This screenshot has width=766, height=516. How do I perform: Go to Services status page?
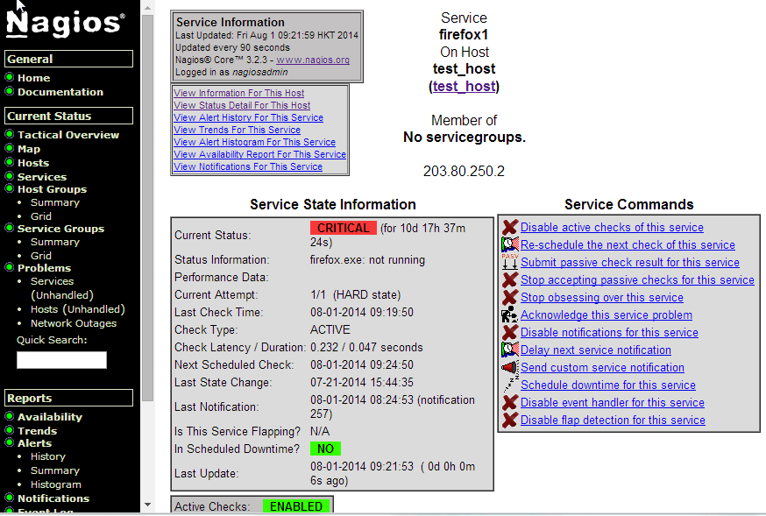(x=42, y=177)
